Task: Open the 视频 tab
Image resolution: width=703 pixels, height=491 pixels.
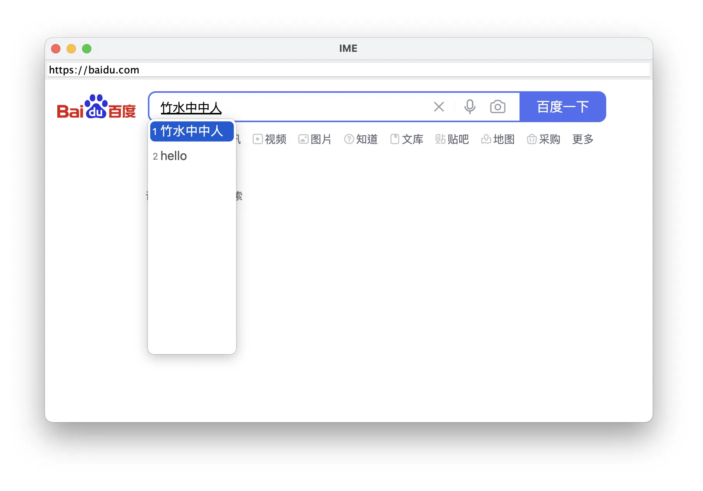Action: tap(269, 139)
